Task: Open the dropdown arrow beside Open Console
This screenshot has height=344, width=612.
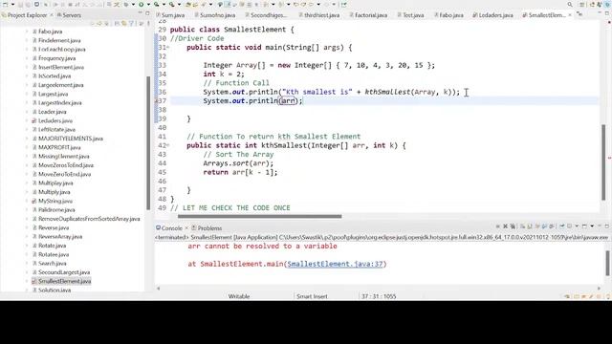Action: [592, 226]
